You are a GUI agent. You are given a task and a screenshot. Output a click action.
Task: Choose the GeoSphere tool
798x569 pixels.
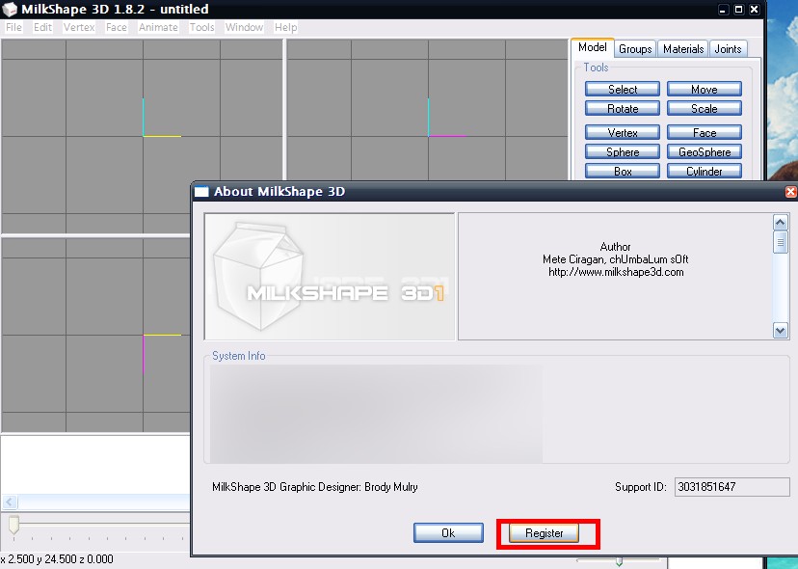coord(704,152)
